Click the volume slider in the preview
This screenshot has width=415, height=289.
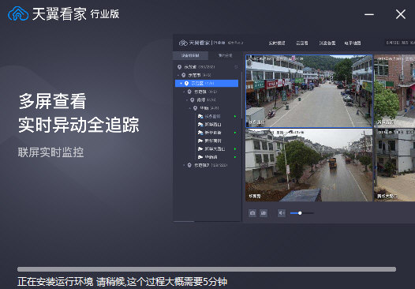click(302, 213)
